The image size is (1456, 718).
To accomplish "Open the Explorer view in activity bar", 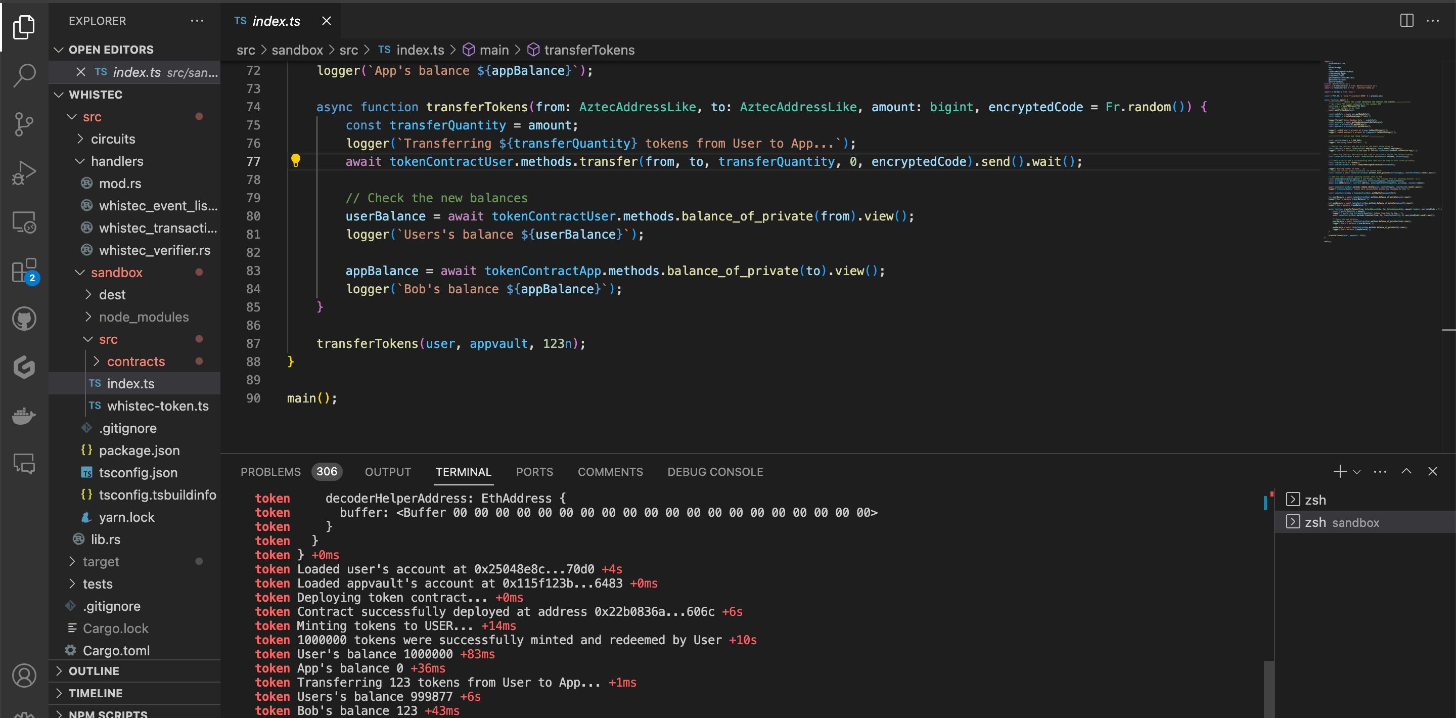I will click(24, 27).
